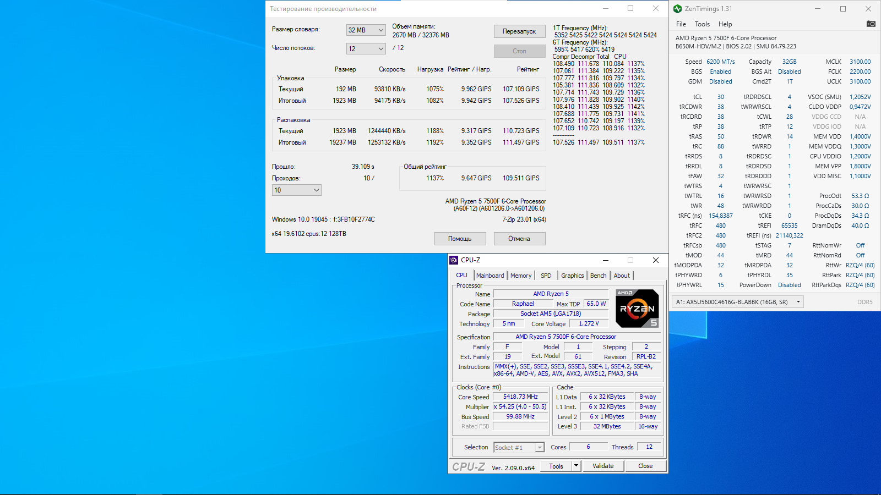Click the Revision value RPL-B2
The width and height of the screenshot is (881, 495).
[x=646, y=356]
